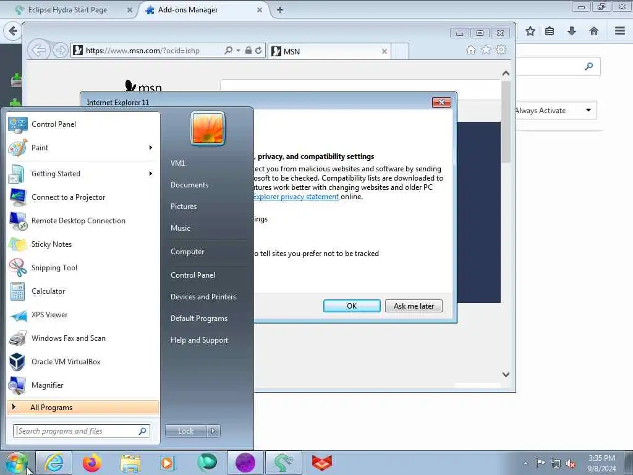Switch to Eclipse Hydra Start Page tab
Image resolution: width=633 pixels, height=475 pixels.
coord(69,10)
